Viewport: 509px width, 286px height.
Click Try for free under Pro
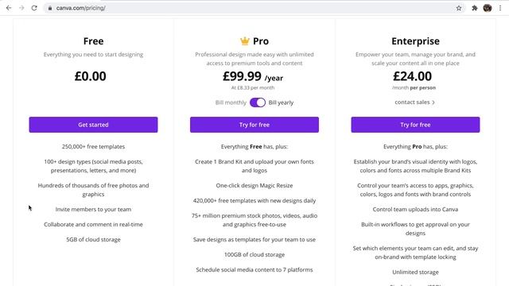(254, 125)
